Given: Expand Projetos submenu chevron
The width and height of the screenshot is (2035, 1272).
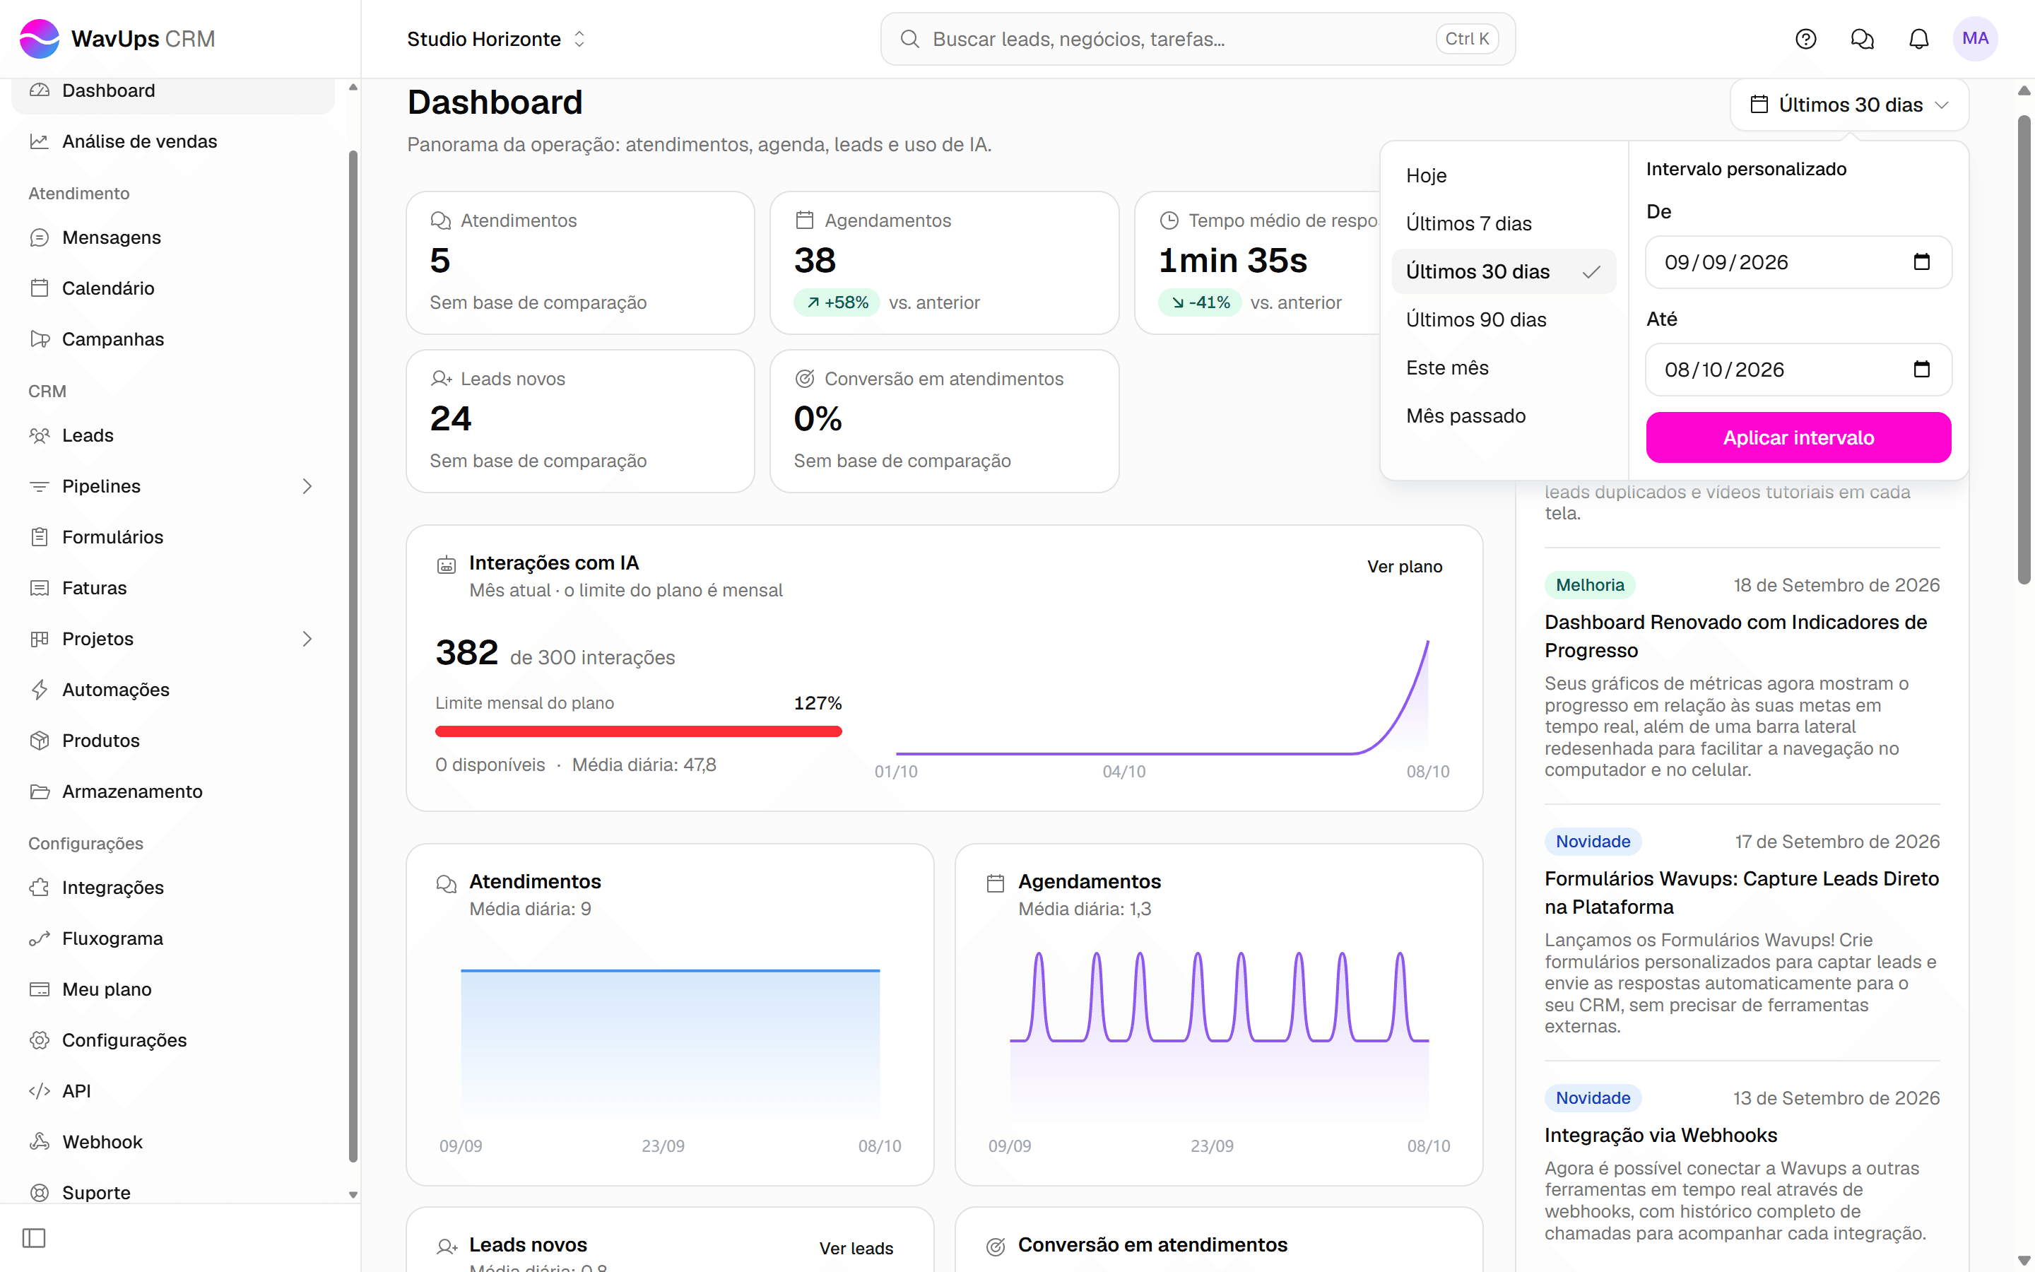Looking at the screenshot, I should pyautogui.click(x=307, y=639).
